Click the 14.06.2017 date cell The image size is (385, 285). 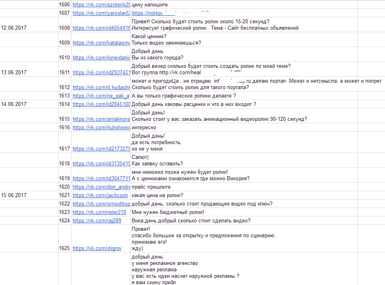29,104
